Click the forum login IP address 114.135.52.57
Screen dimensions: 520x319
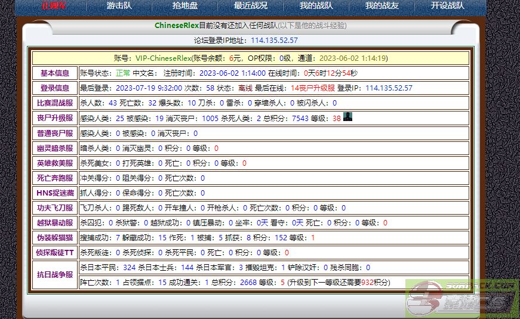coord(274,41)
